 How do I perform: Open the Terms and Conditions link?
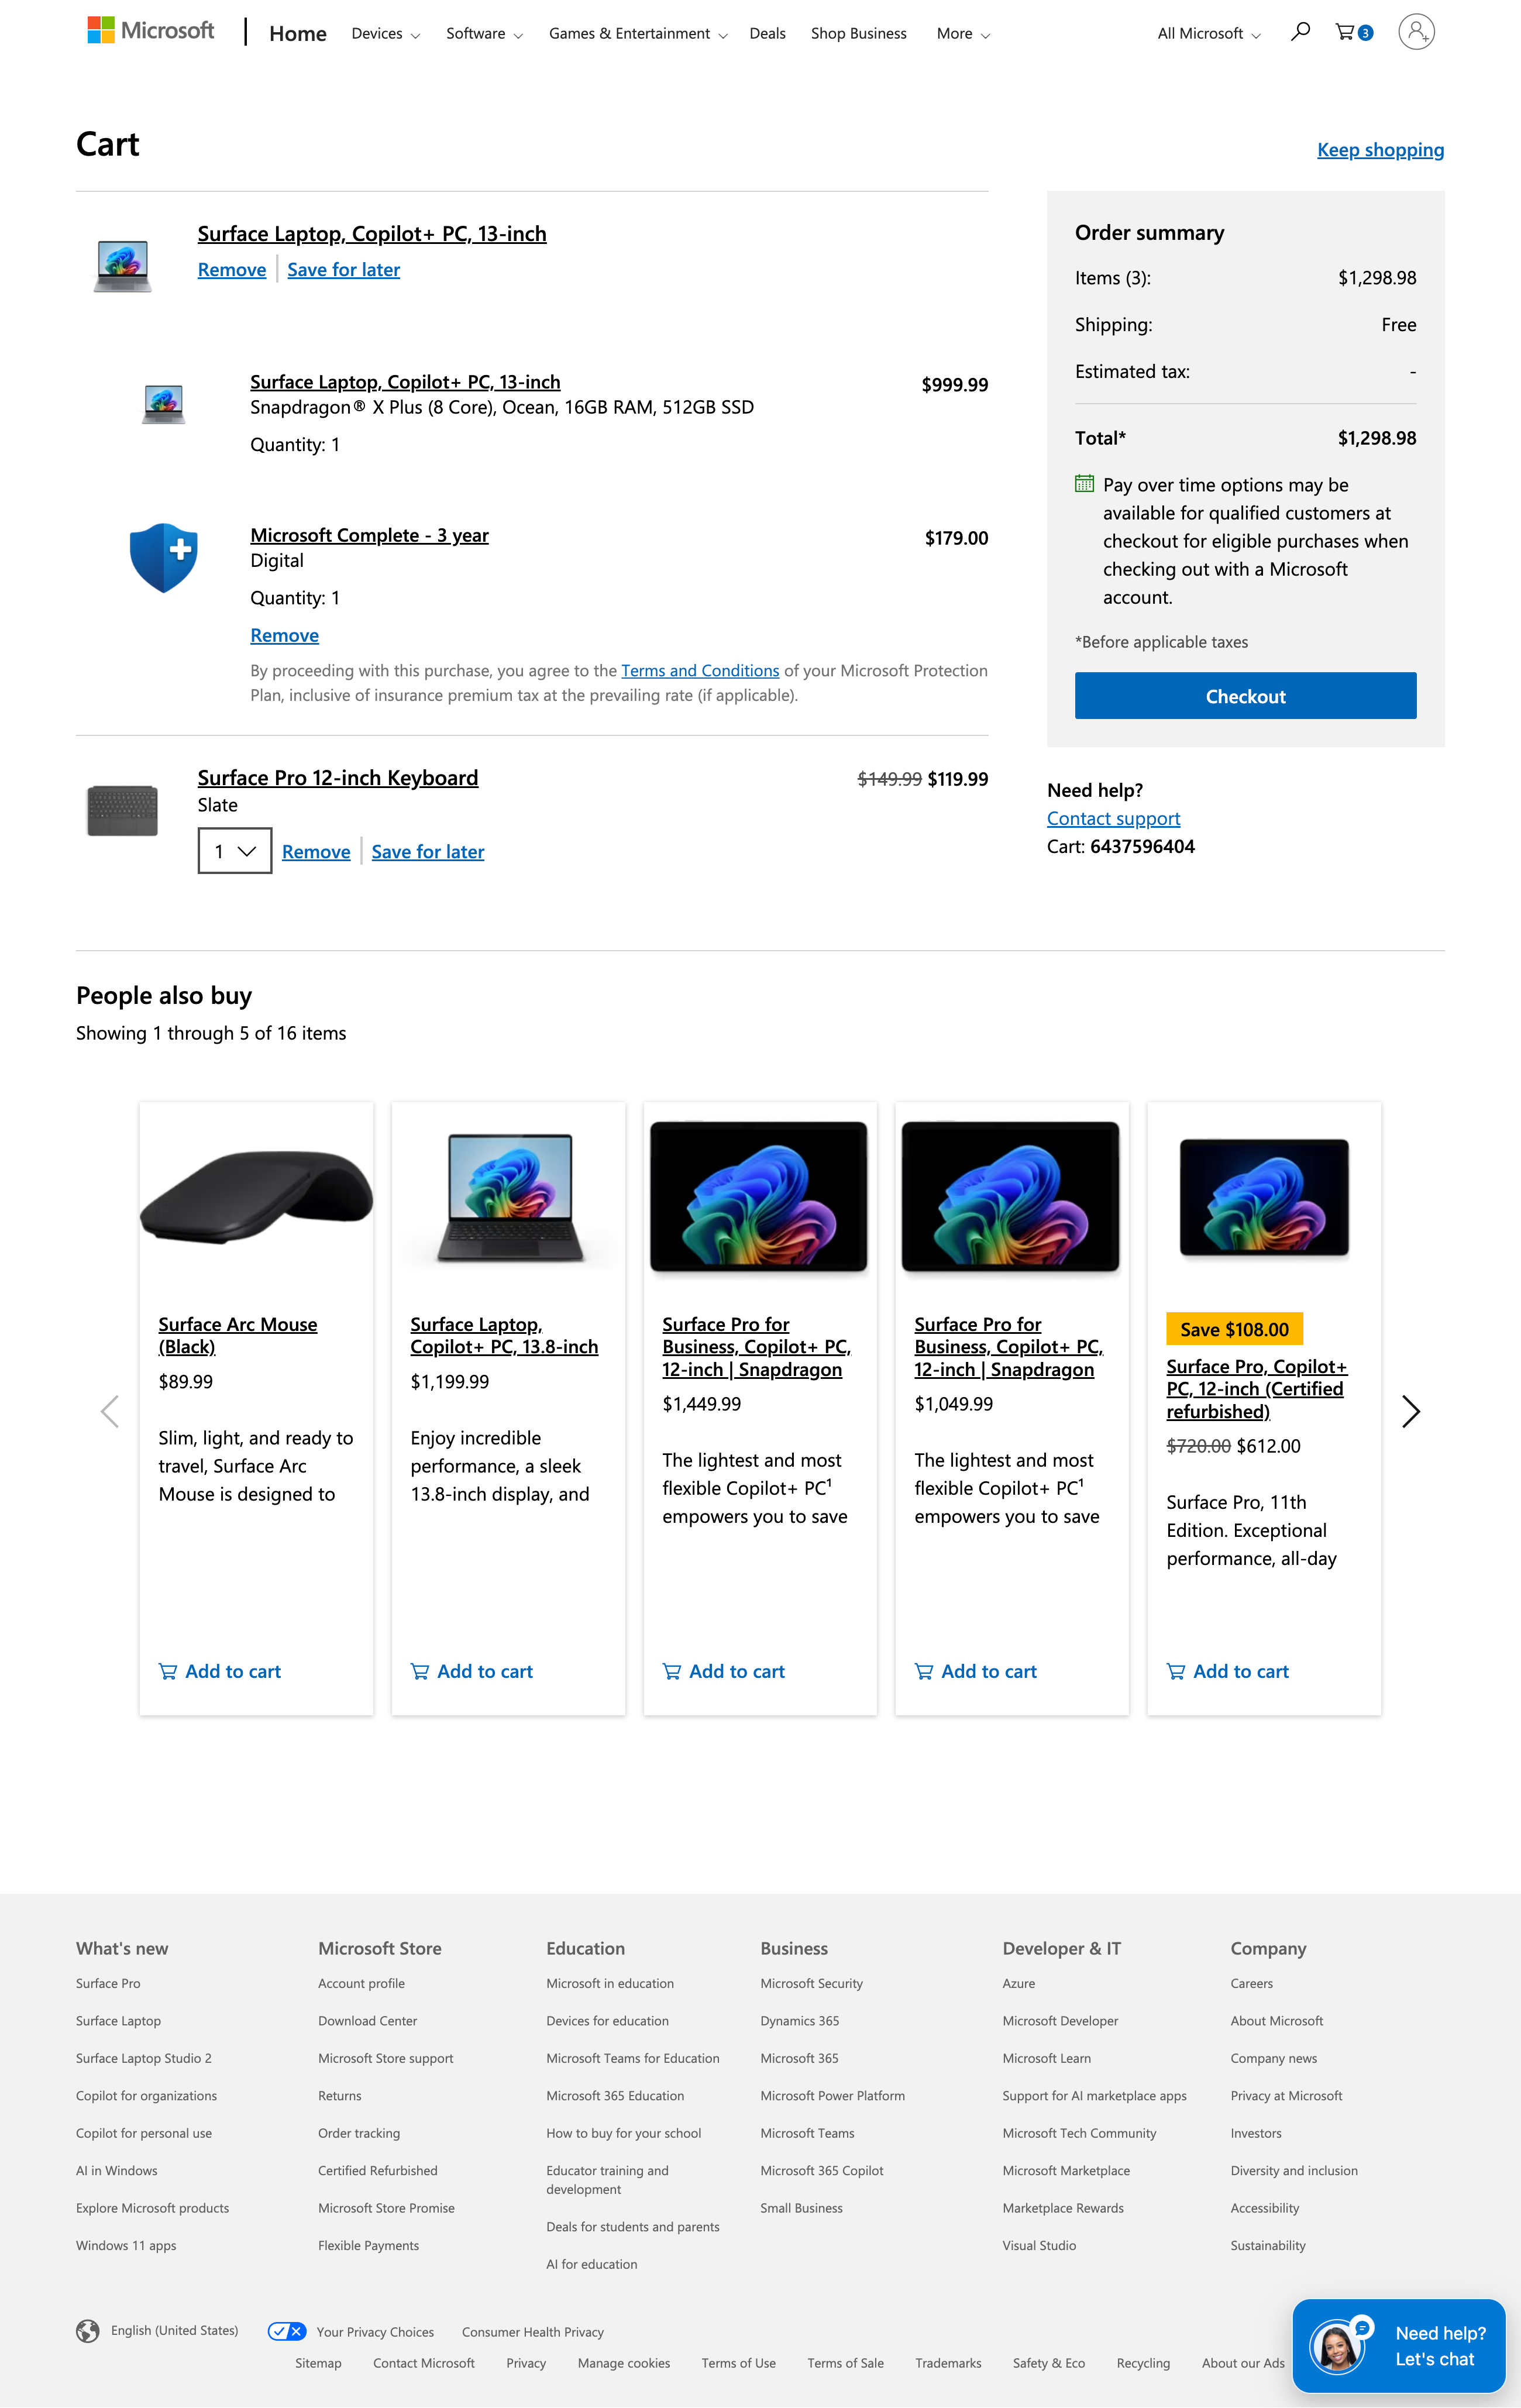coord(700,670)
